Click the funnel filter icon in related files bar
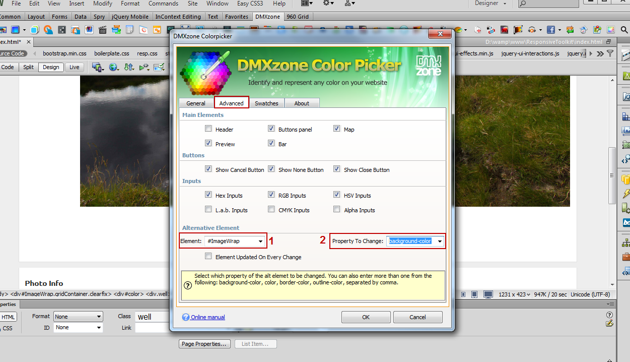The image size is (630, 362). coord(610,53)
